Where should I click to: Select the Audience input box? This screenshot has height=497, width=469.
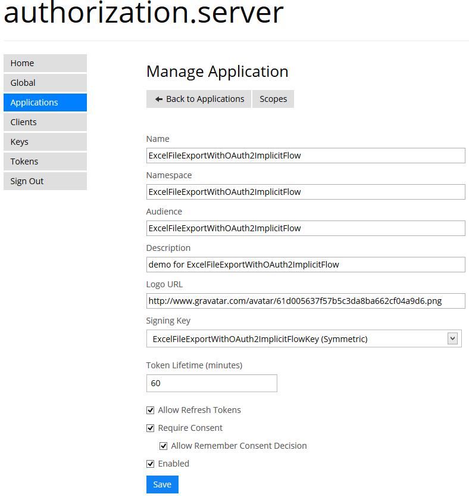tap(305, 228)
